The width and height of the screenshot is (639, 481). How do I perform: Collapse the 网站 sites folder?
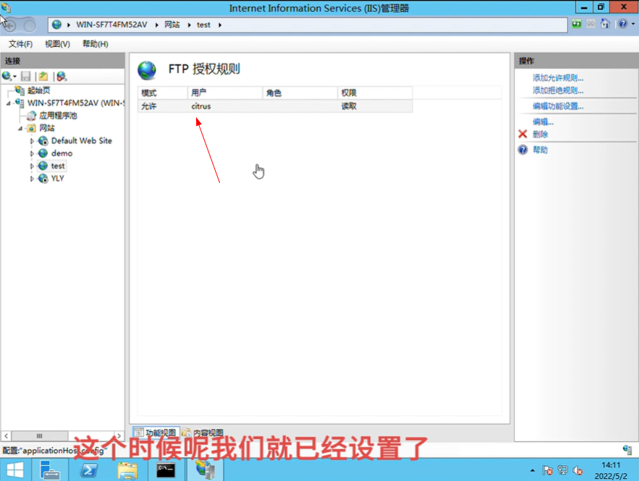point(20,129)
